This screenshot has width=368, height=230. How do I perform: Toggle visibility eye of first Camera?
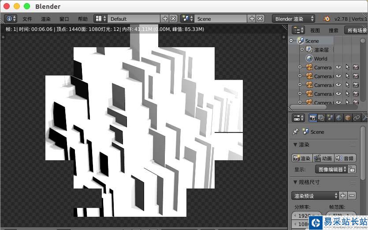(338, 68)
